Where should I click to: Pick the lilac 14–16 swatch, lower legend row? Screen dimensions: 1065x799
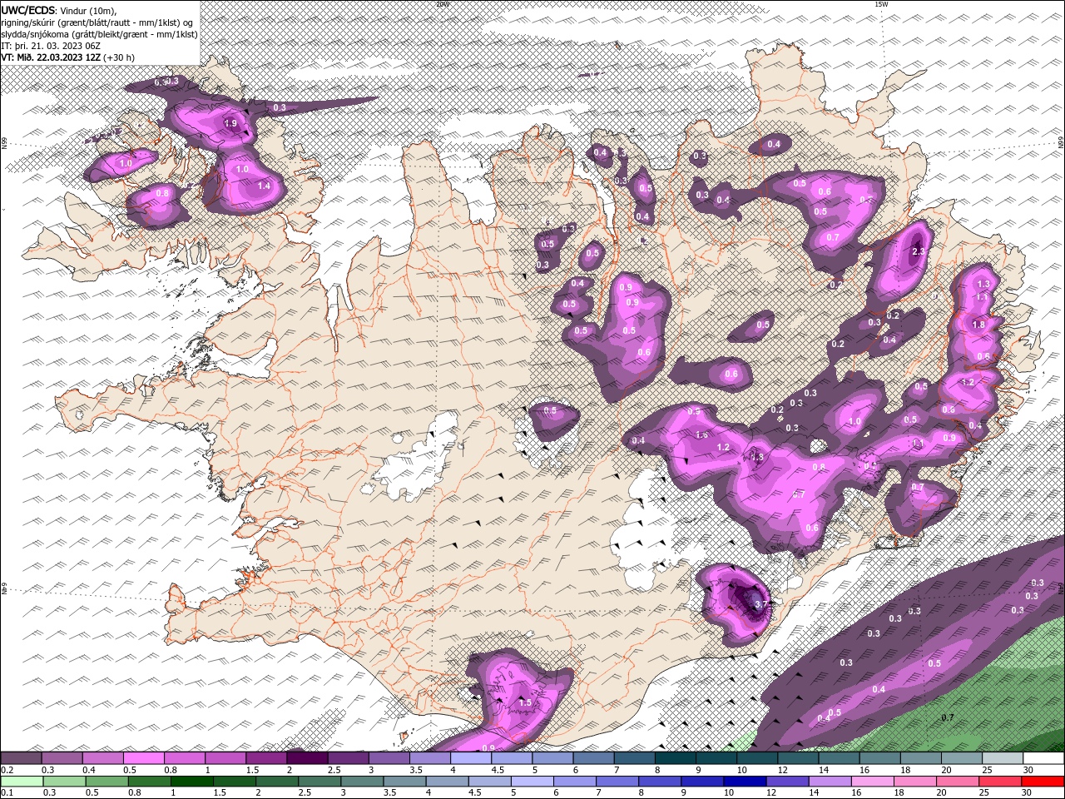(x=829, y=782)
